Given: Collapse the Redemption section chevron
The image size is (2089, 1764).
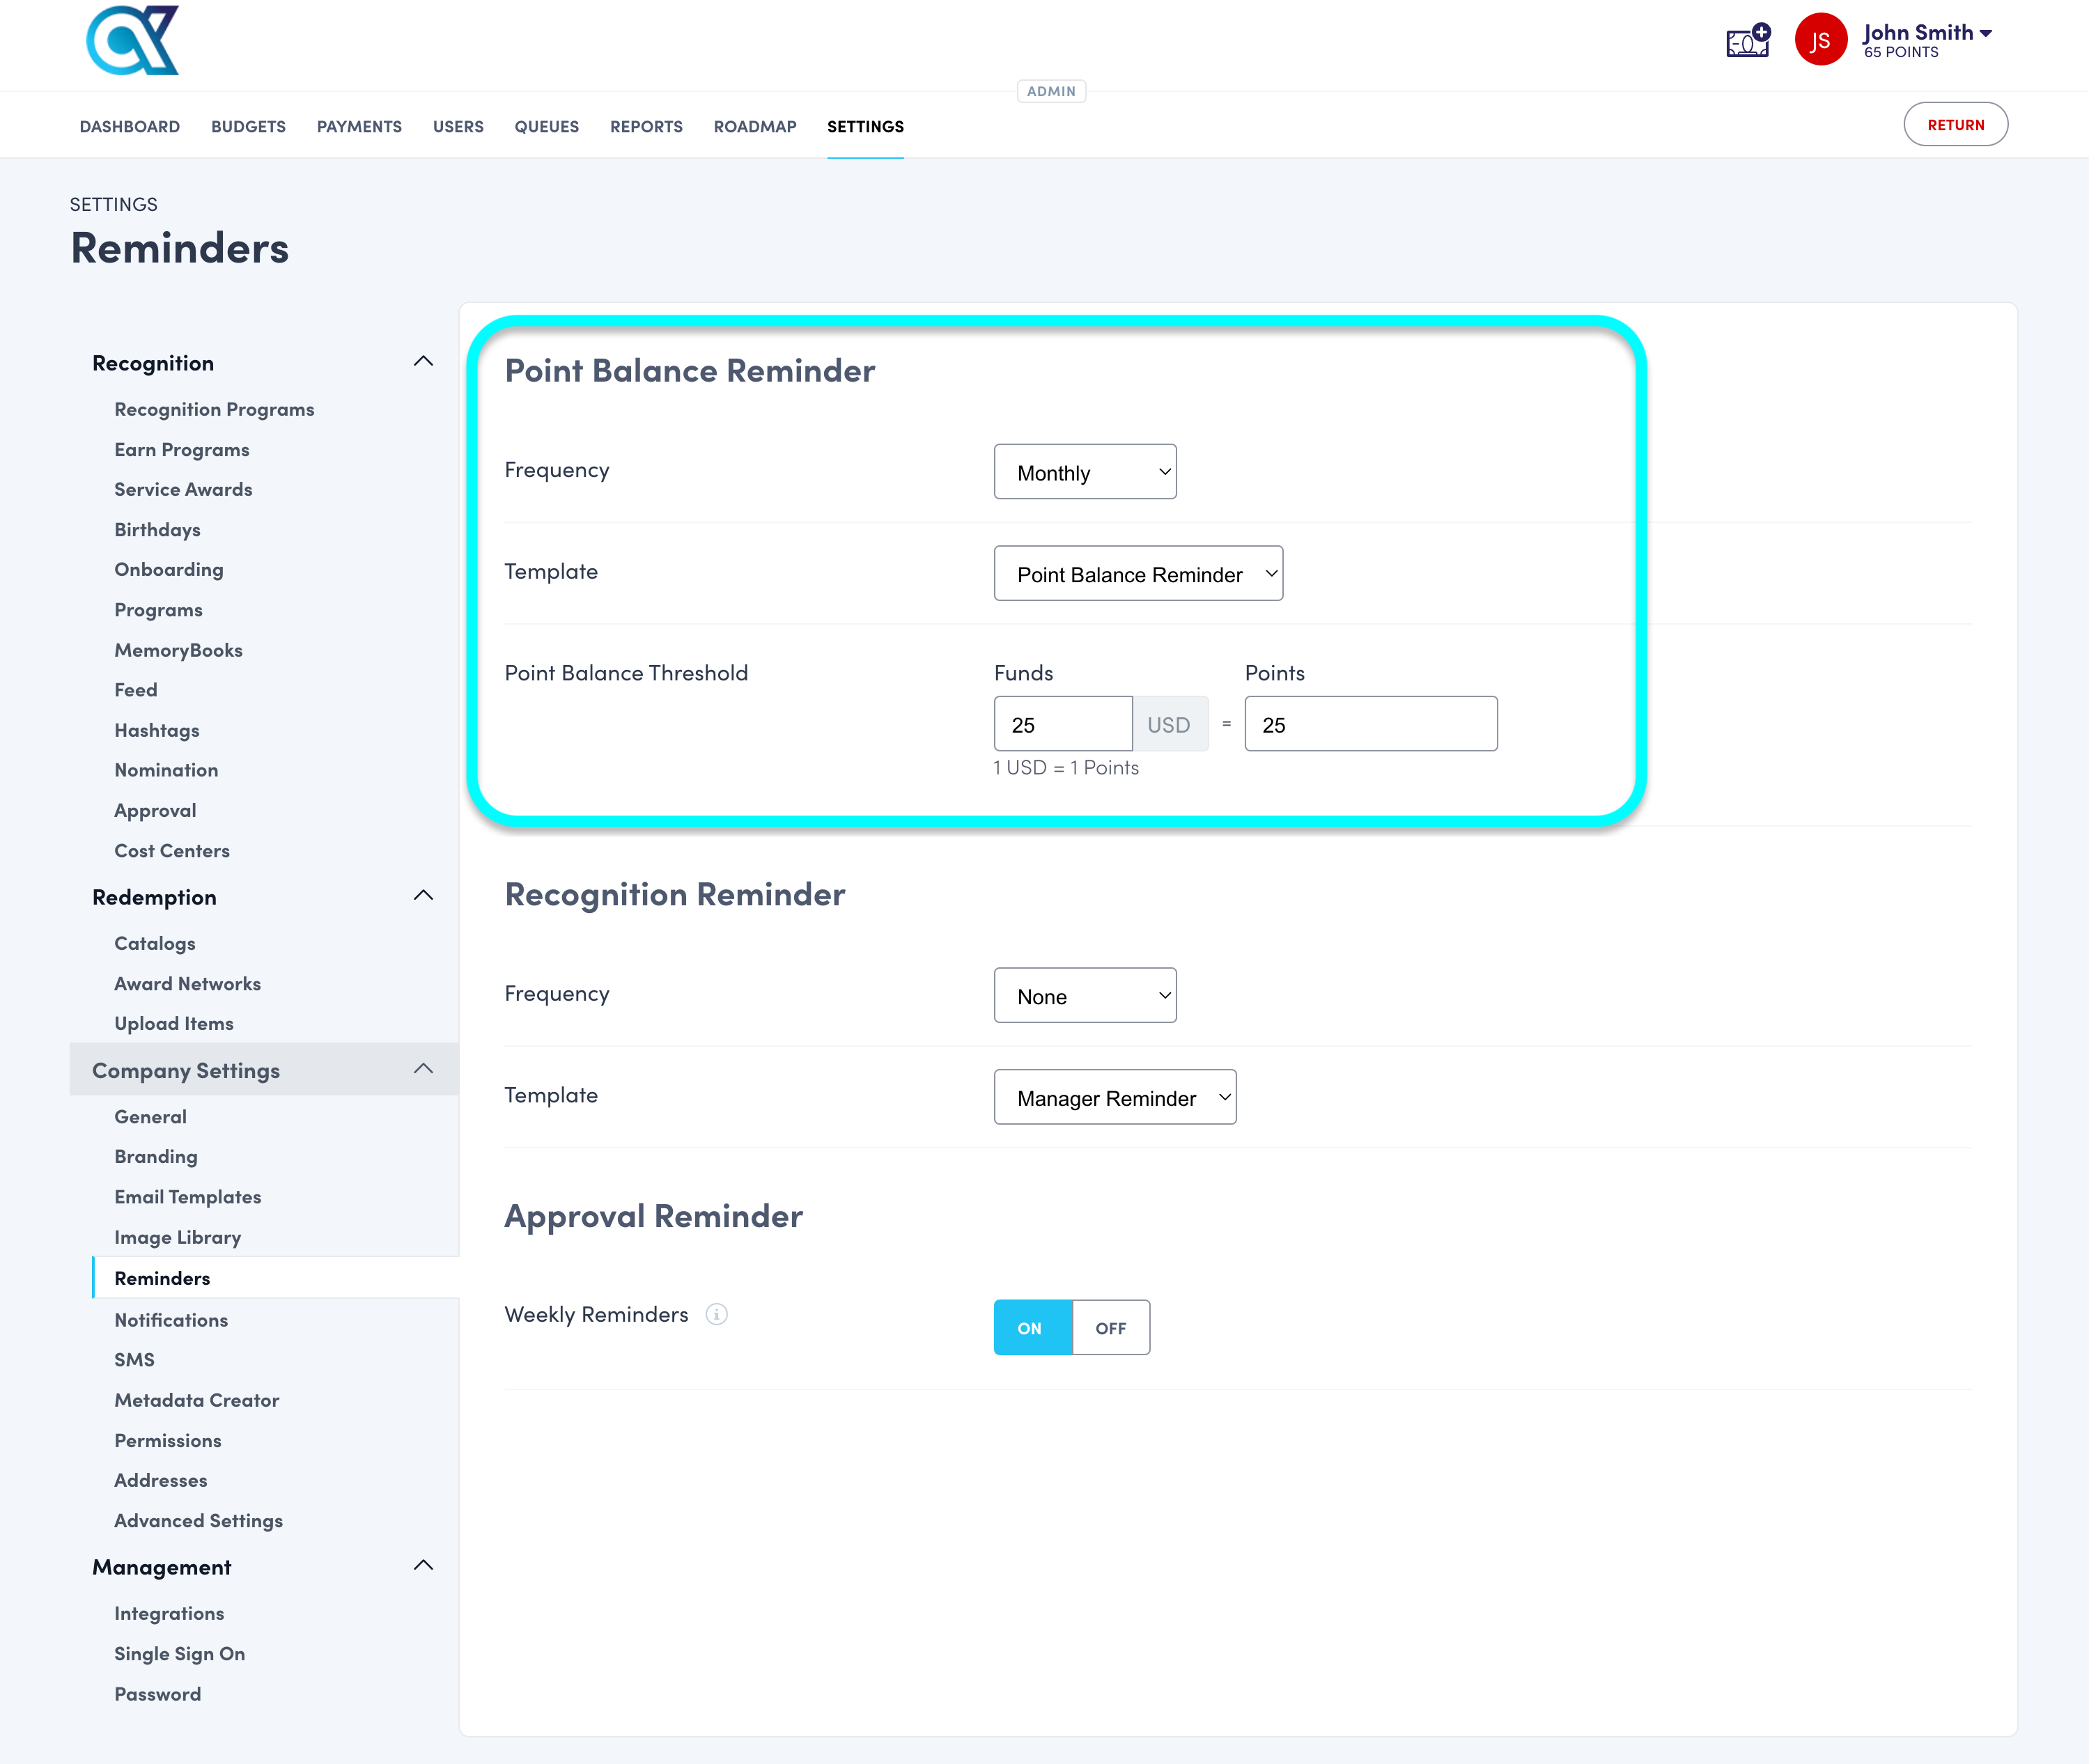Looking at the screenshot, I should pyautogui.click(x=423, y=896).
